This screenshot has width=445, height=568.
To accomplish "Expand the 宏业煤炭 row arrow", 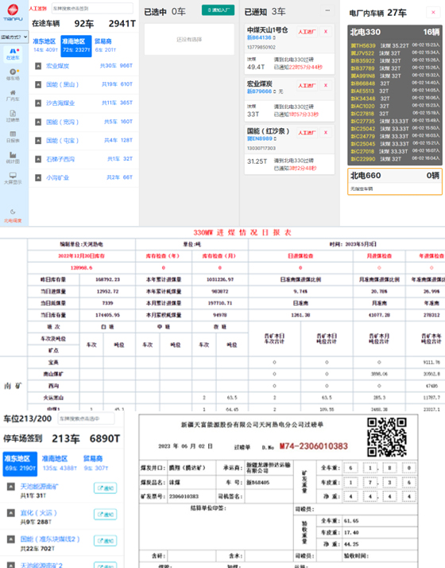I will (38, 66).
